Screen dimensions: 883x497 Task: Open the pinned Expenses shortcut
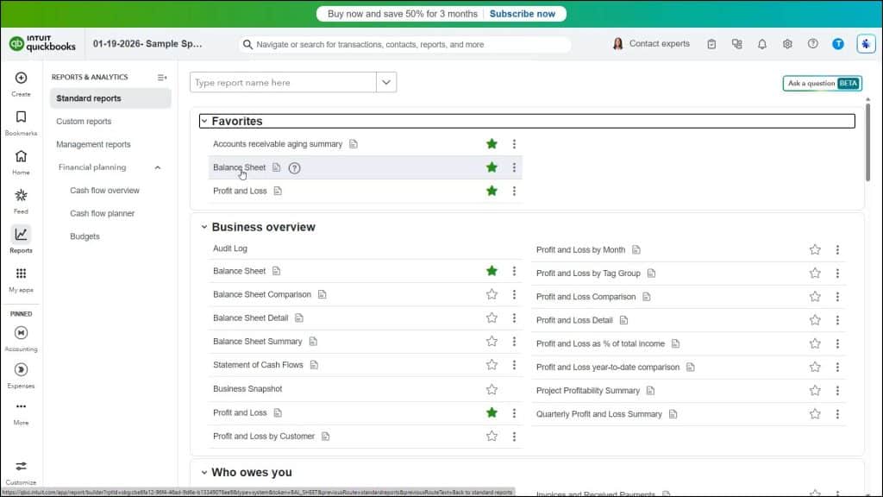tap(20, 371)
